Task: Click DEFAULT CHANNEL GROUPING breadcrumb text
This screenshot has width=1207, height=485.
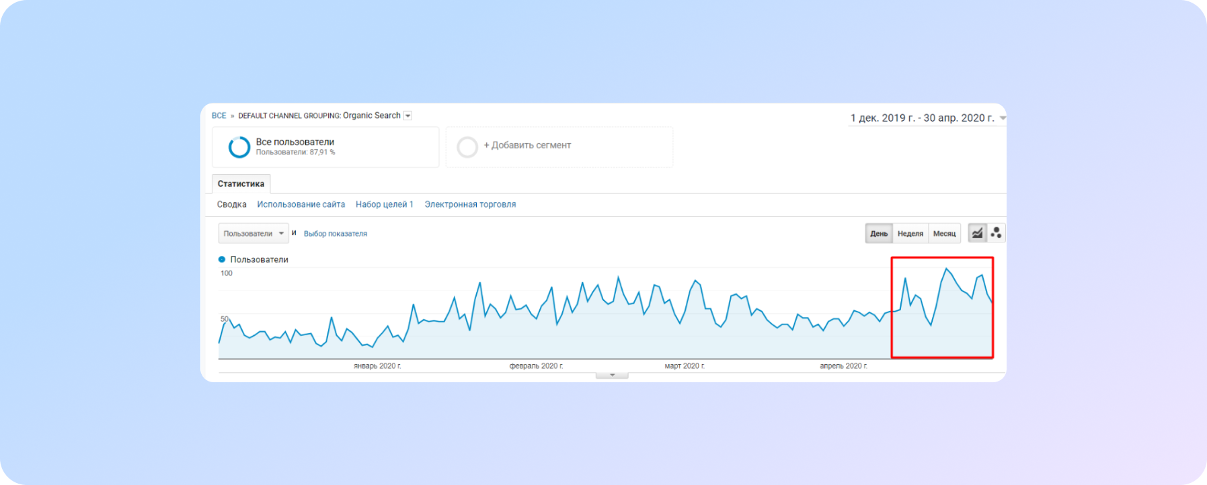Action: click(288, 116)
